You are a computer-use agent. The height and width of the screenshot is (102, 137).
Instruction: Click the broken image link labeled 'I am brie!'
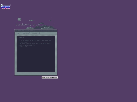[x=6, y=5]
